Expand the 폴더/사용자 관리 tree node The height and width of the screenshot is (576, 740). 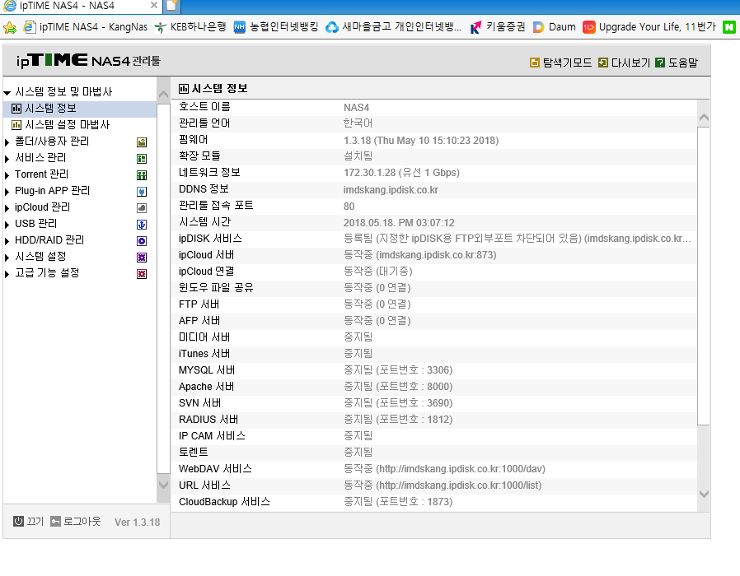pyautogui.click(x=7, y=142)
